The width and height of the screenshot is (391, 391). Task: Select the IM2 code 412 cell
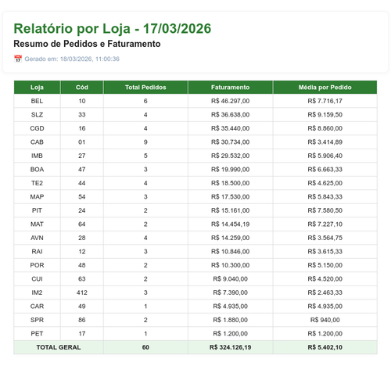click(x=82, y=292)
